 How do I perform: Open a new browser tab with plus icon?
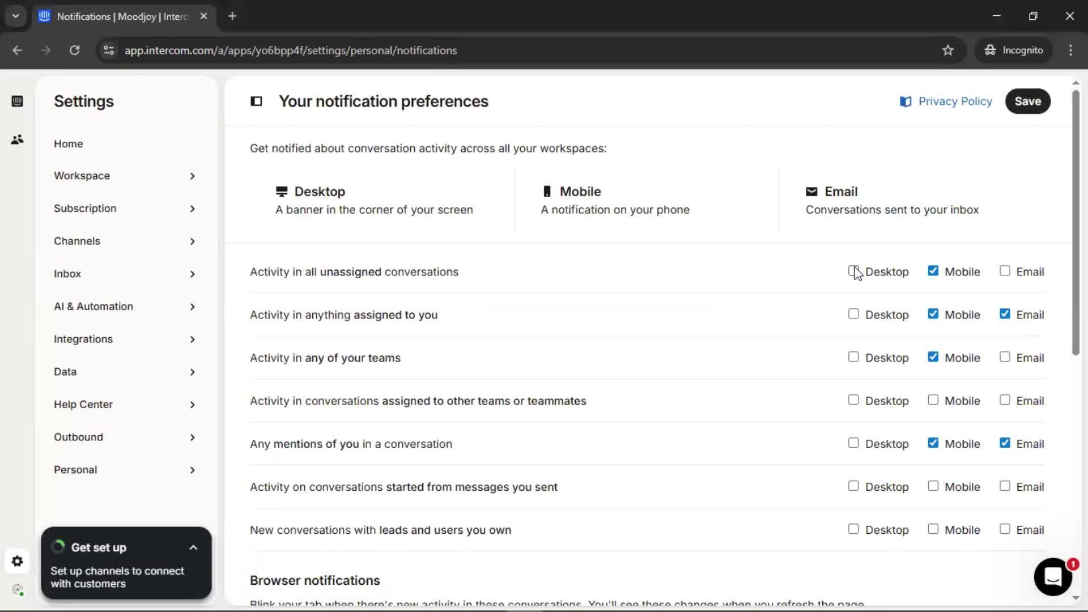[x=232, y=16]
